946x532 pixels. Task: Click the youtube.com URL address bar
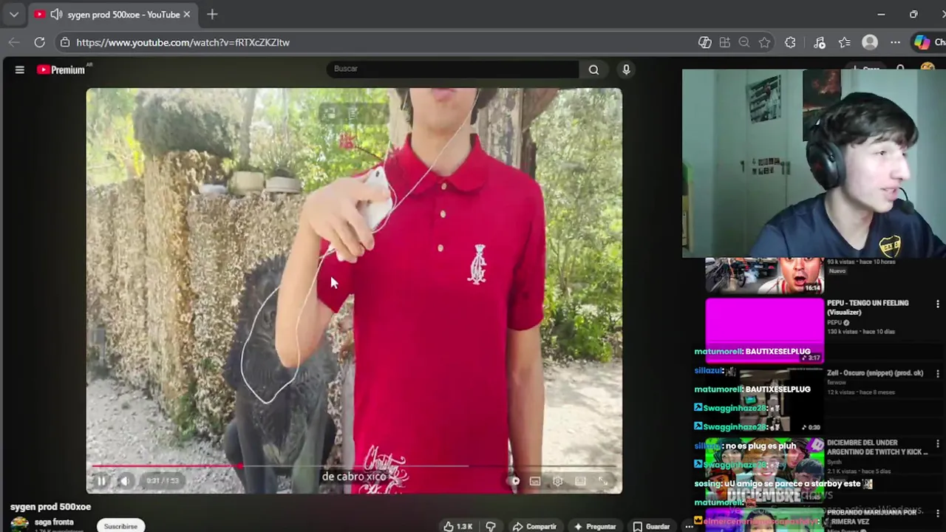point(183,42)
